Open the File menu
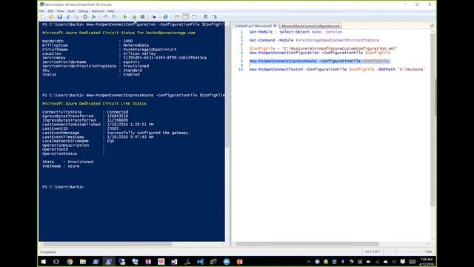 pos(41,11)
